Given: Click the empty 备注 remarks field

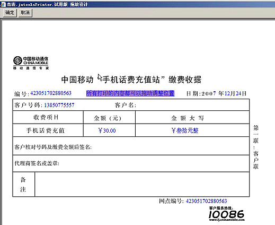Looking at the screenshot, I should (142, 184).
